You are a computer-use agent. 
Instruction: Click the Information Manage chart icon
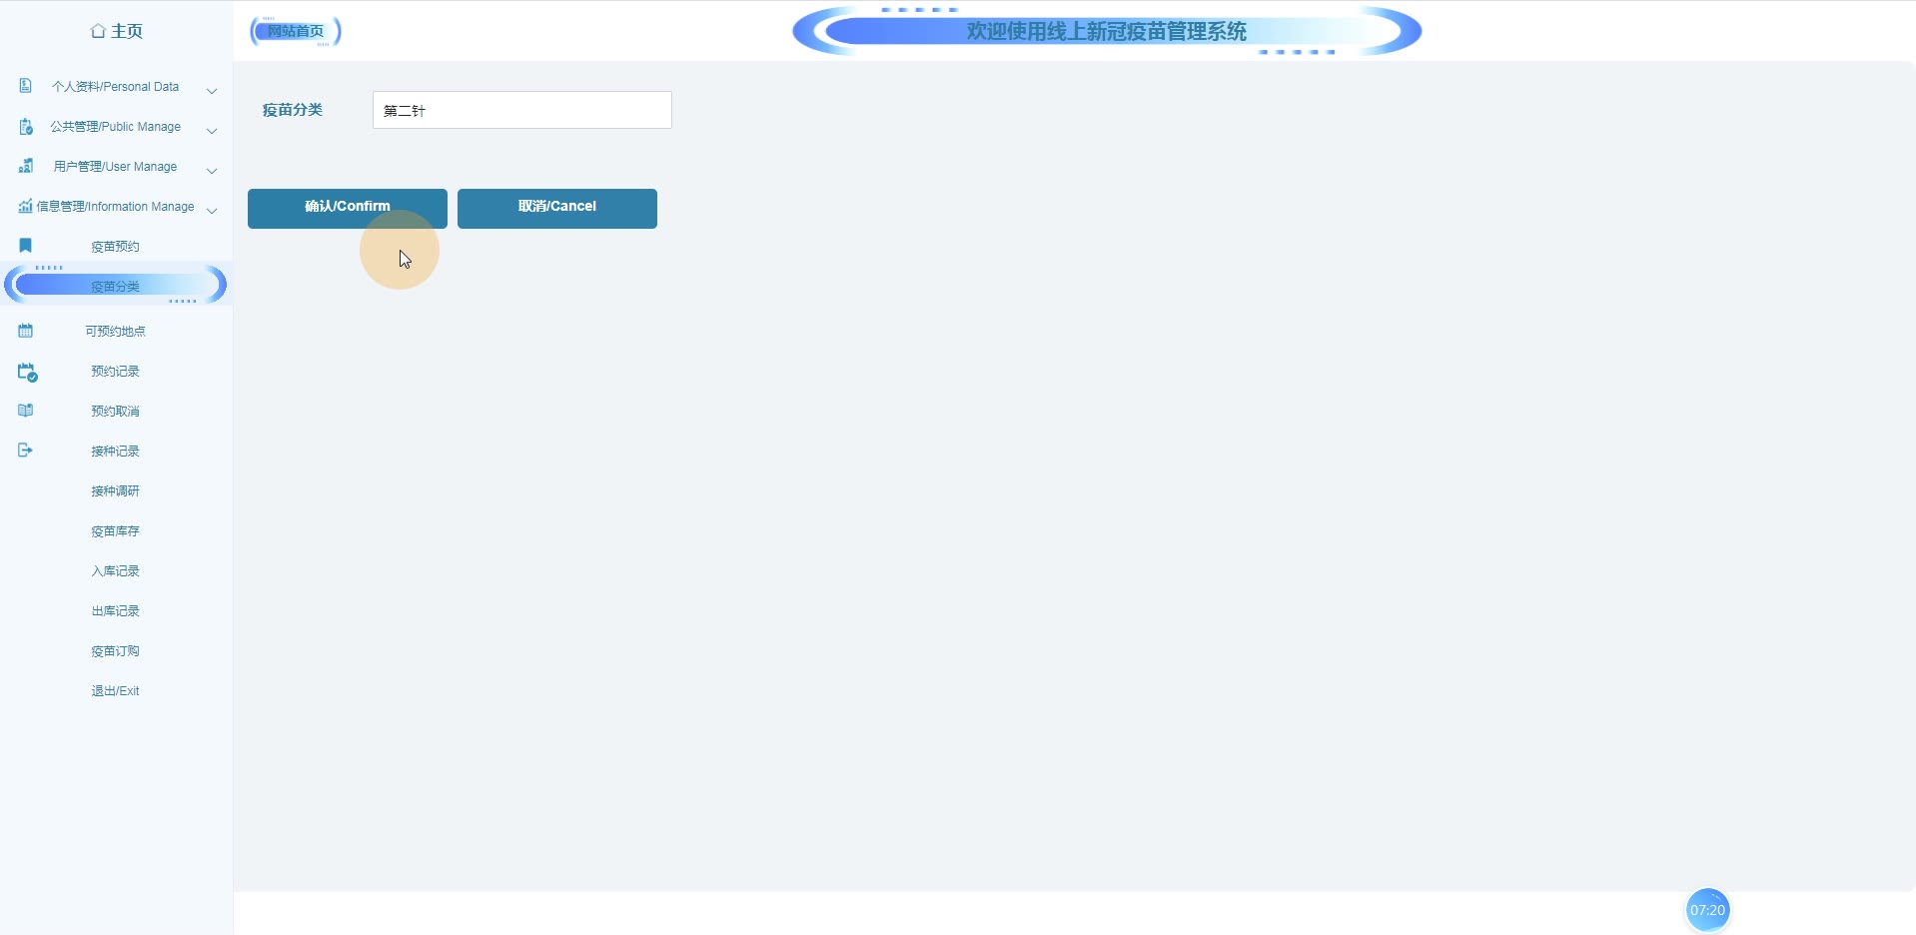tap(26, 206)
